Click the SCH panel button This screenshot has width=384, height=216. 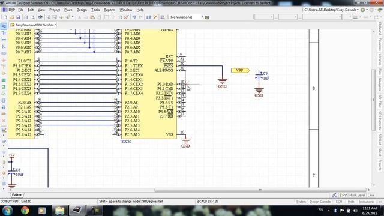point(338,202)
